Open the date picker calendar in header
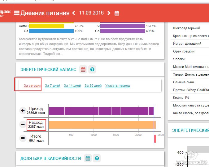This screenshot has width=209, height=167. point(117,13)
